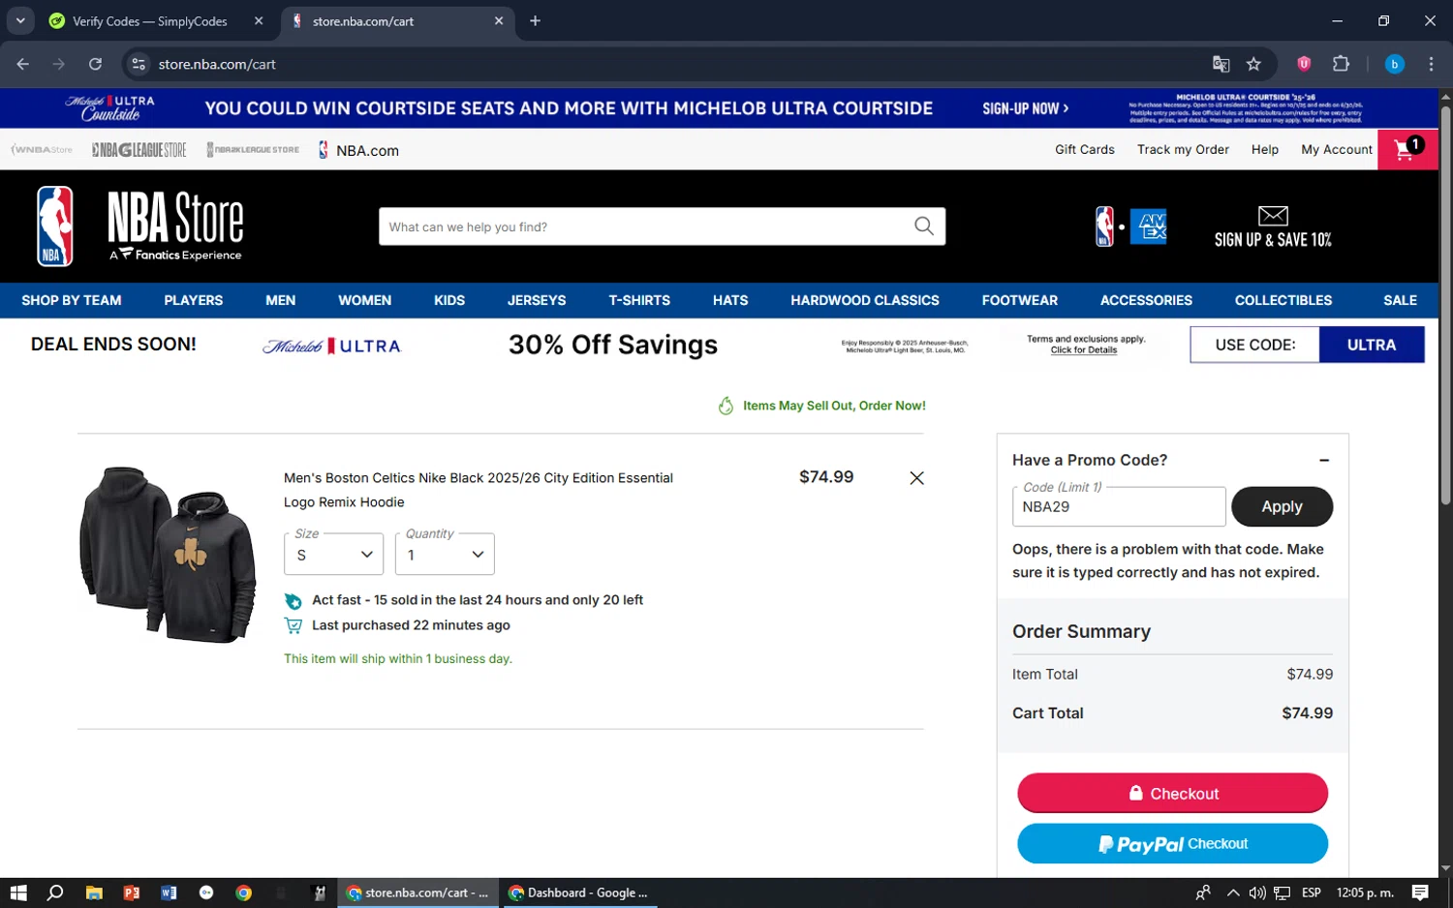Switch to the Dashboard Google taskbar window
Viewport: 1453px width, 908px height.
[x=580, y=893]
